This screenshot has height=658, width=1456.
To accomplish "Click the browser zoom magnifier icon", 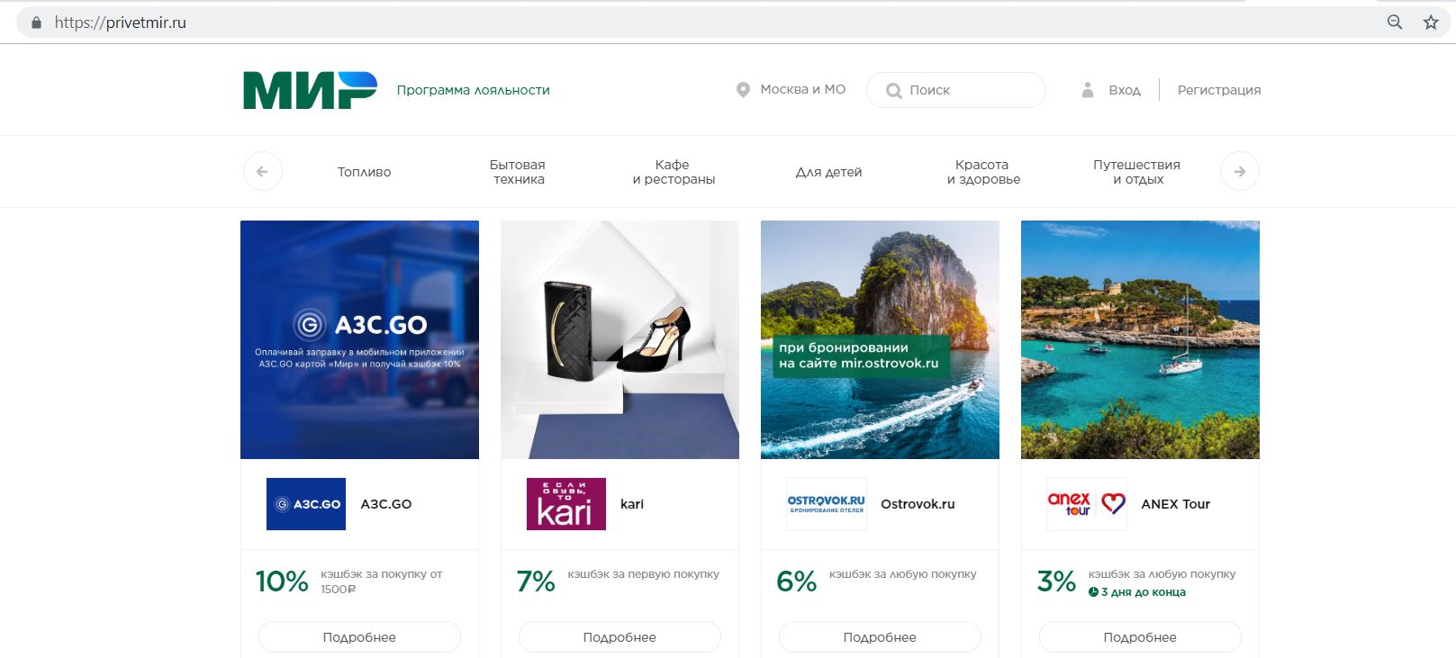I will click(x=1395, y=23).
